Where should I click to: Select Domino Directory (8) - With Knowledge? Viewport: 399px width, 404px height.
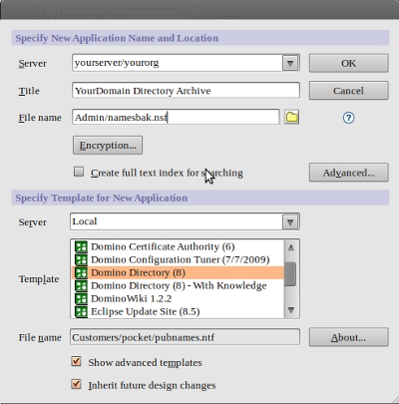click(x=179, y=285)
